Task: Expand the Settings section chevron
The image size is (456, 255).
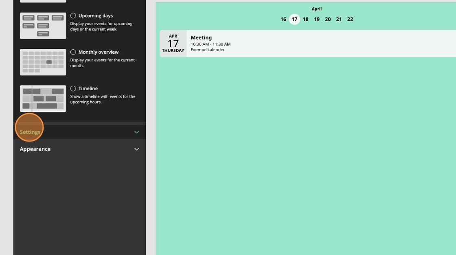Action: [x=136, y=132]
